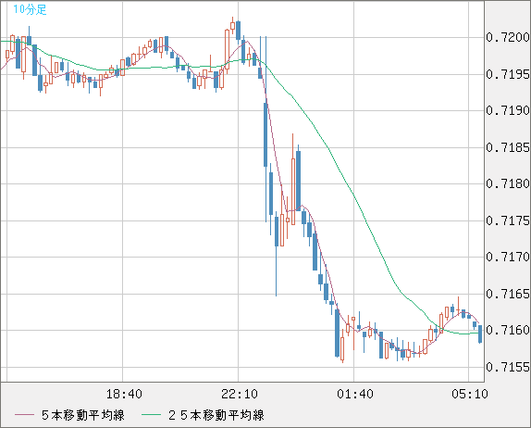Click the 0.7185 price axis label
Image resolution: width=531 pixels, height=428 pixels.
coord(508,147)
